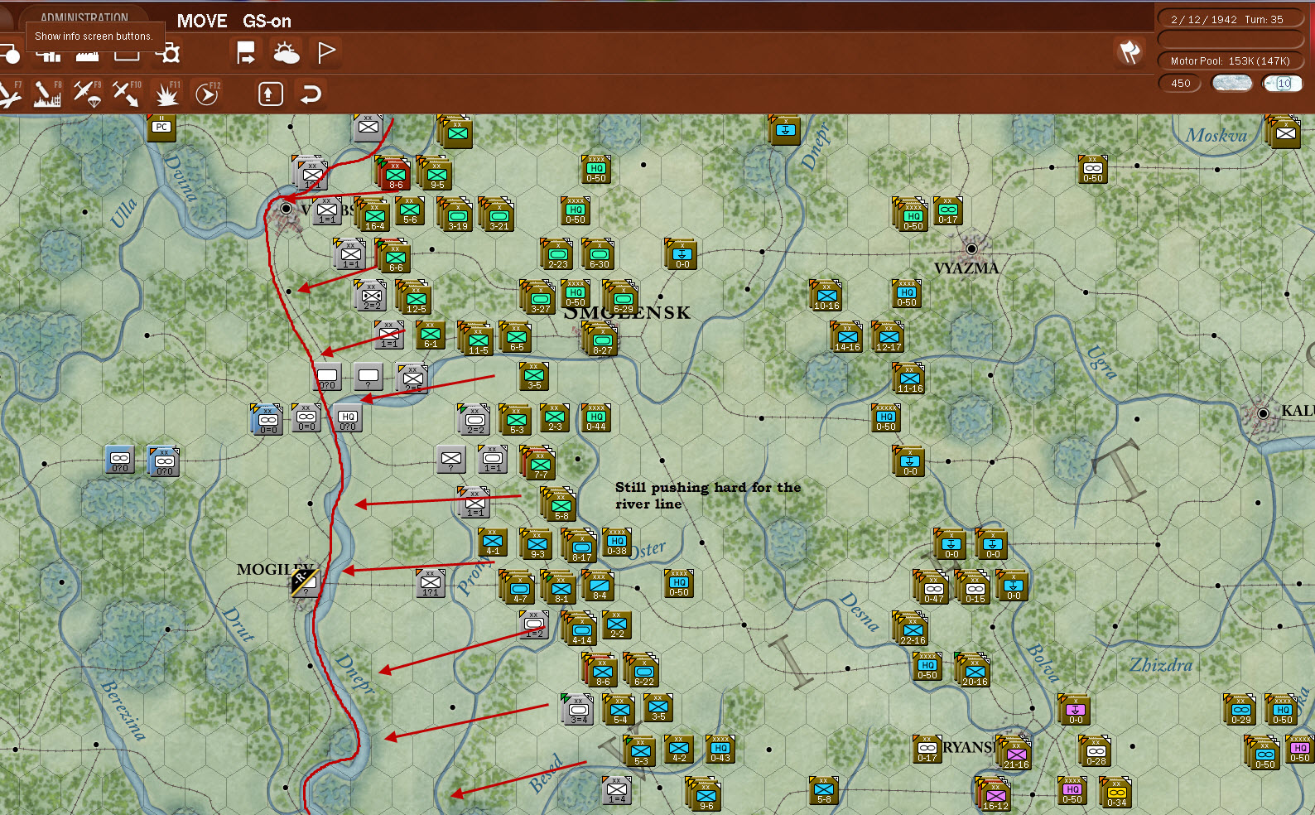Select the F11 explosion mode icon

click(166, 94)
